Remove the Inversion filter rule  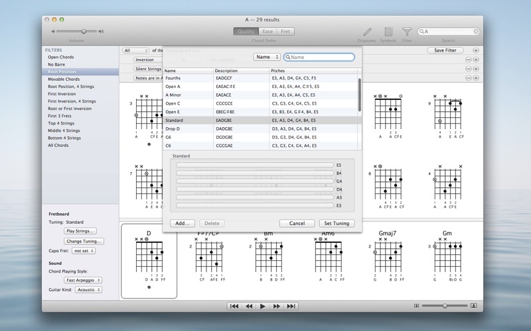pyautogui.click(x=469, y=60)
